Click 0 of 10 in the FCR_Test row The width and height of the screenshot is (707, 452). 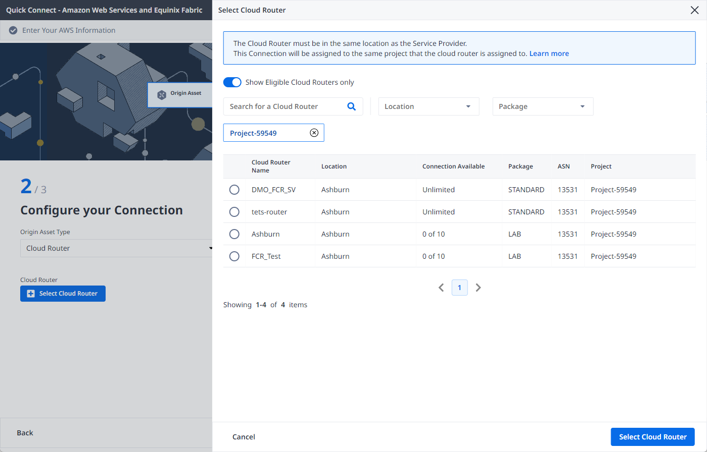click(434, 256)
